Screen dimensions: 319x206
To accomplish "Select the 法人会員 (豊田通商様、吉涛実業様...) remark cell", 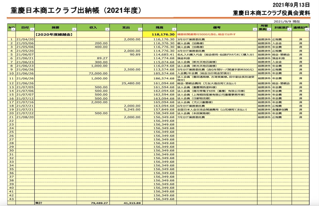I will tap(217, 78).
